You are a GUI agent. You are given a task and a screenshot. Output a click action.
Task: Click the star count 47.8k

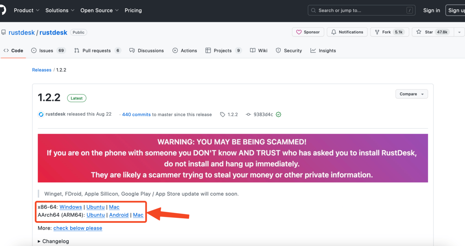point(442,32)
